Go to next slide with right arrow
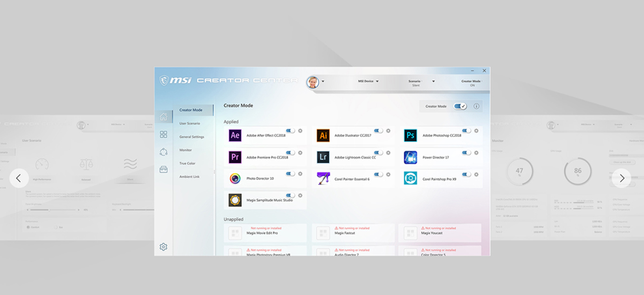 pos(622,178)
